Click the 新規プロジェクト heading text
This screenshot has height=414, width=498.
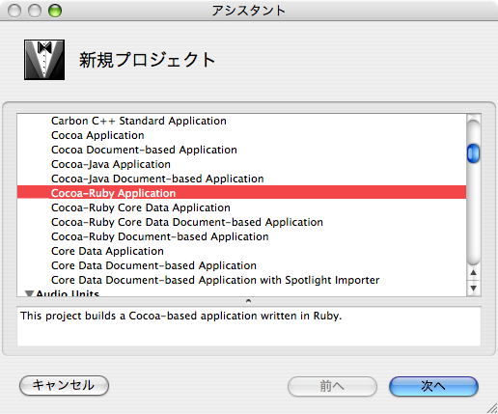click(x=147, y=60)
